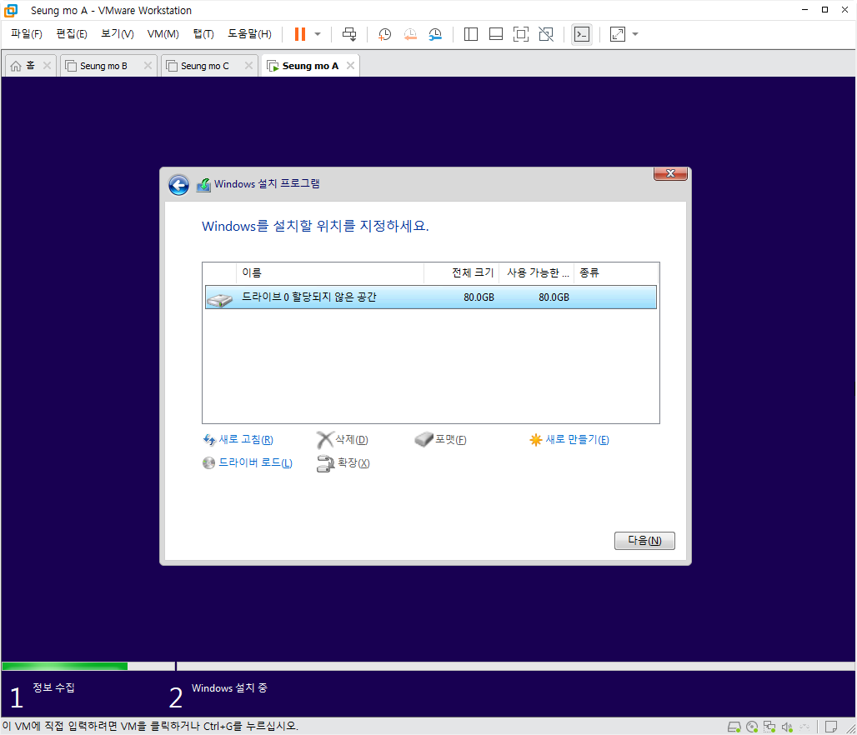Click the stretch guest display icon

618,34
